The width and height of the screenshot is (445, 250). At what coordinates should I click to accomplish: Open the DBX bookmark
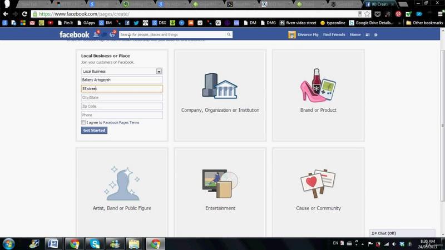tap(159, 23)
